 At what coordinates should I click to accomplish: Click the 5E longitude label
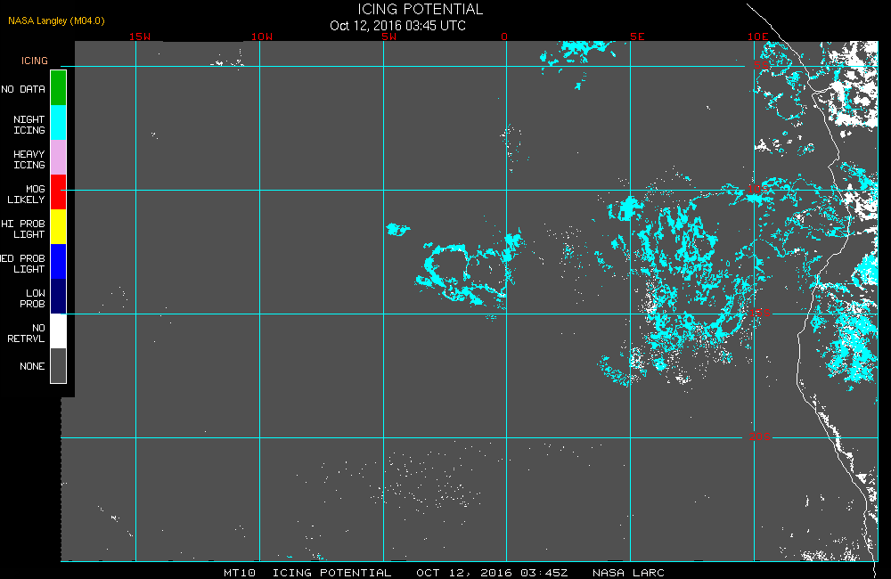tap(638, 37)
